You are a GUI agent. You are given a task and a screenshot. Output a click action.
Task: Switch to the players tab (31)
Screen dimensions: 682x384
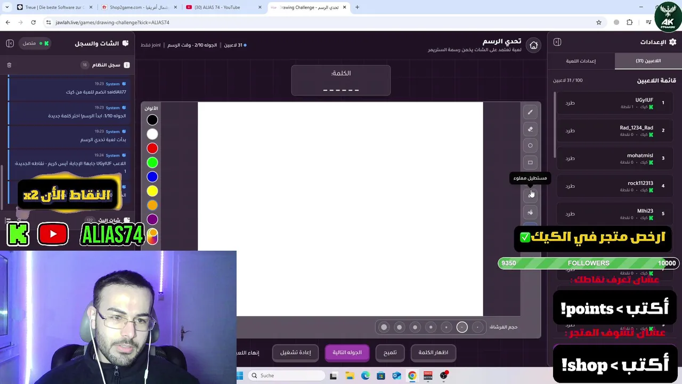(x=648, y=61)
